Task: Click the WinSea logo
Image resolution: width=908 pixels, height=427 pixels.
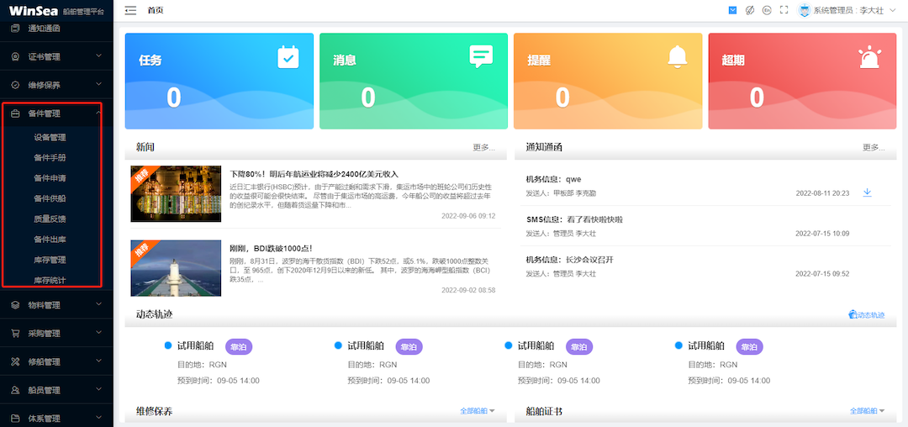Action: (32, 11)
